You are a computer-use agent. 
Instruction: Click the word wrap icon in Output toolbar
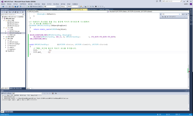tap(56, 93)
